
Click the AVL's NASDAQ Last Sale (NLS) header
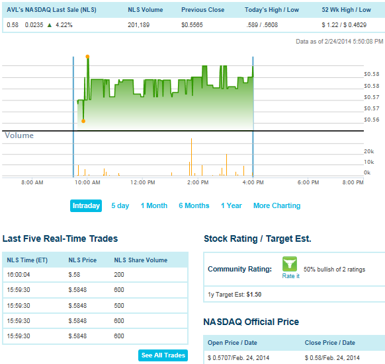[x=52, y=10]
